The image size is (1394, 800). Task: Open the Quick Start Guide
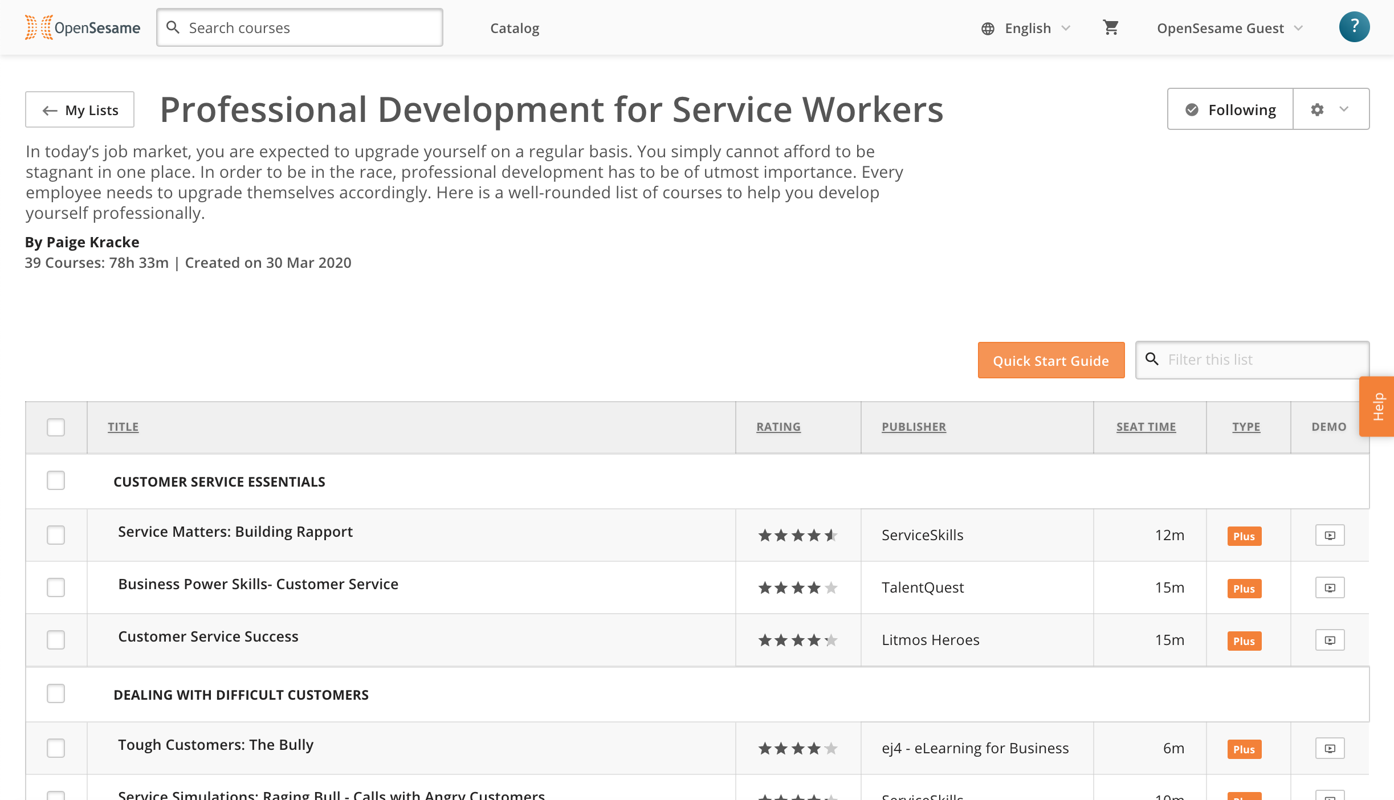pos(1051,360)
